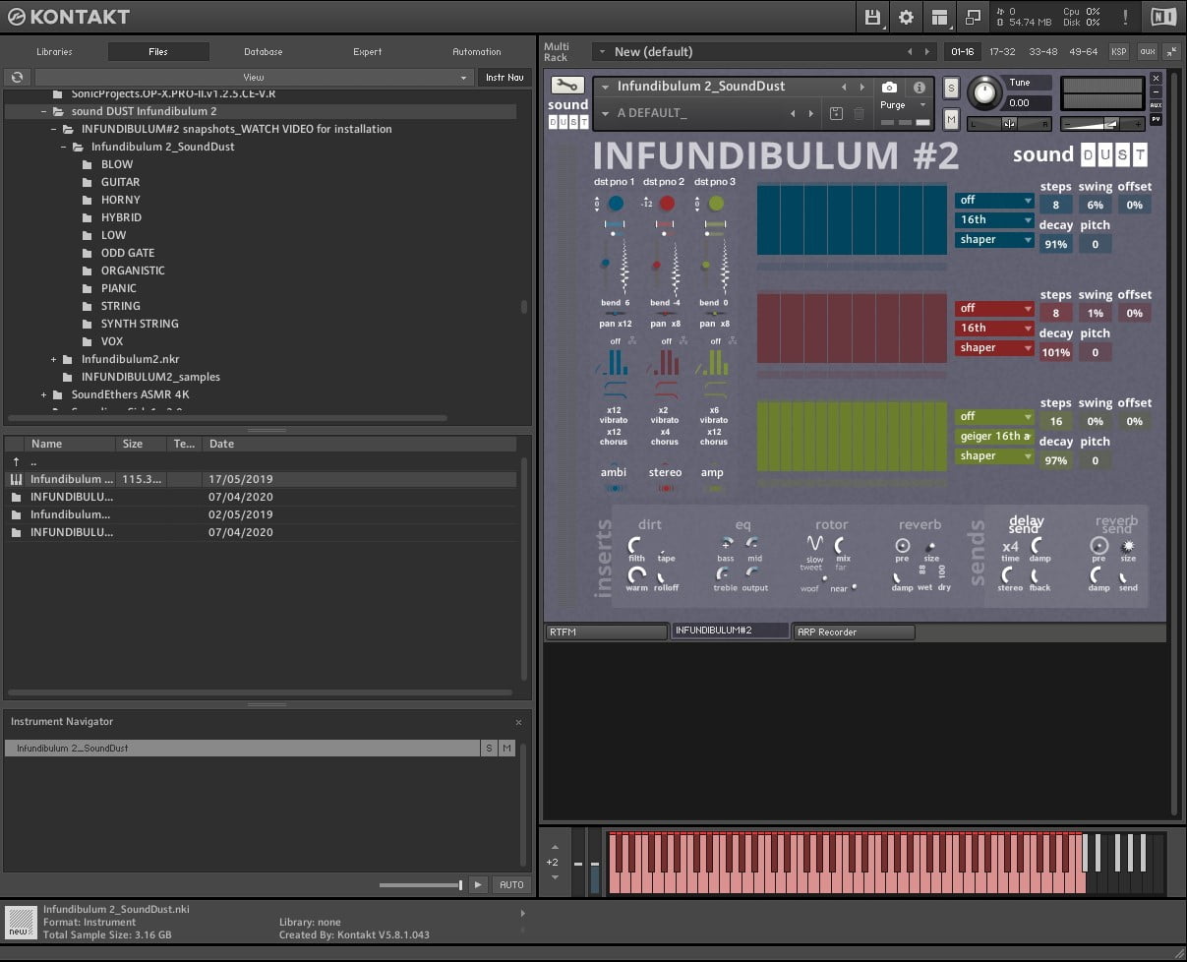Open the green geiger 16th dropdown
The height and width of the screenshot is (962, 1187).
click(x=994, y=436)
